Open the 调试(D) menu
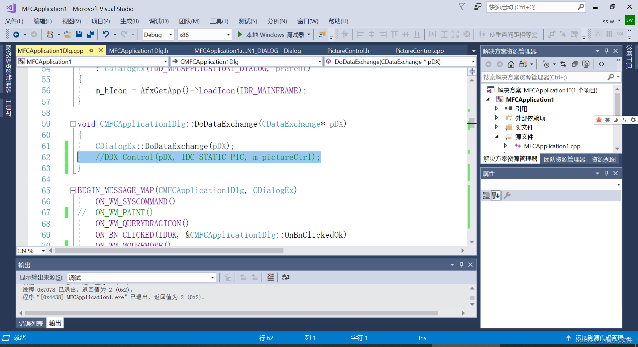Viewport: 638px width, 347px height. pyautogui.click(x=159, y=21)
